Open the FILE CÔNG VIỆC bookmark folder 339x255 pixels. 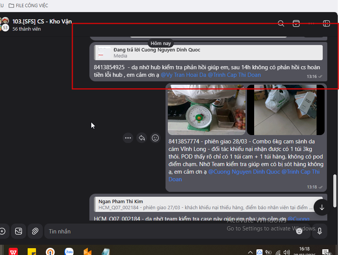28,5
